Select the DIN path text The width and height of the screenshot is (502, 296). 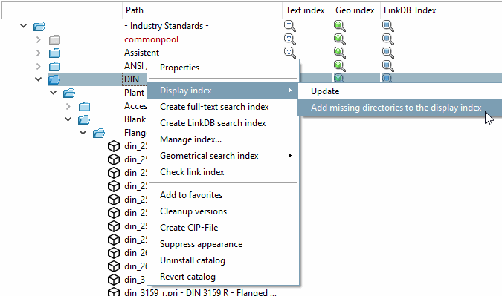tap(132, 79)
